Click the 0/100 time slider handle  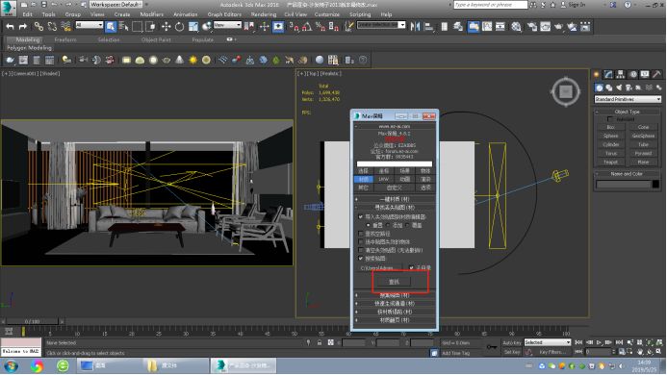(x=32, y=321)
